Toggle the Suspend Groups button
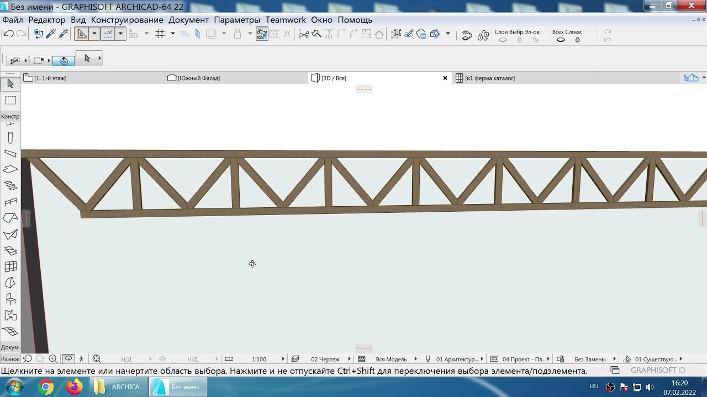This screenshot has height=397, width=707. [262, 34]
